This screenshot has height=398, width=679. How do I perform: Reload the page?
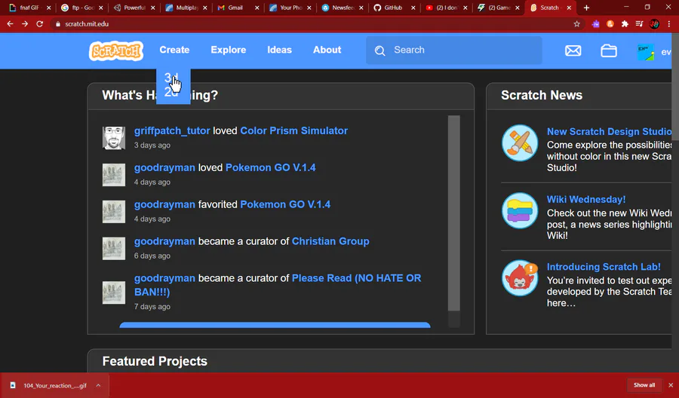coord(39,24)
